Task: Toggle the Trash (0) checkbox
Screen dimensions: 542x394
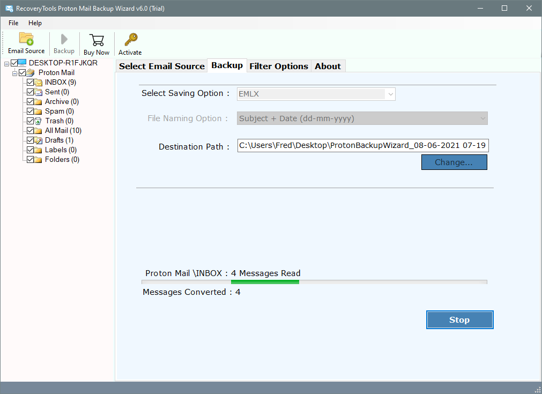Action: pos(31,121)
